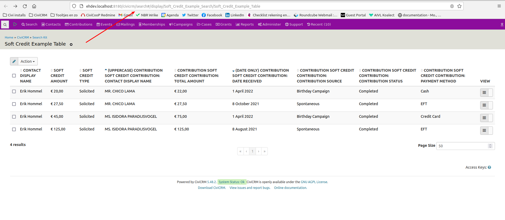Bookmark page with the star icon
505x220 pixels.
tap(459, 6)
